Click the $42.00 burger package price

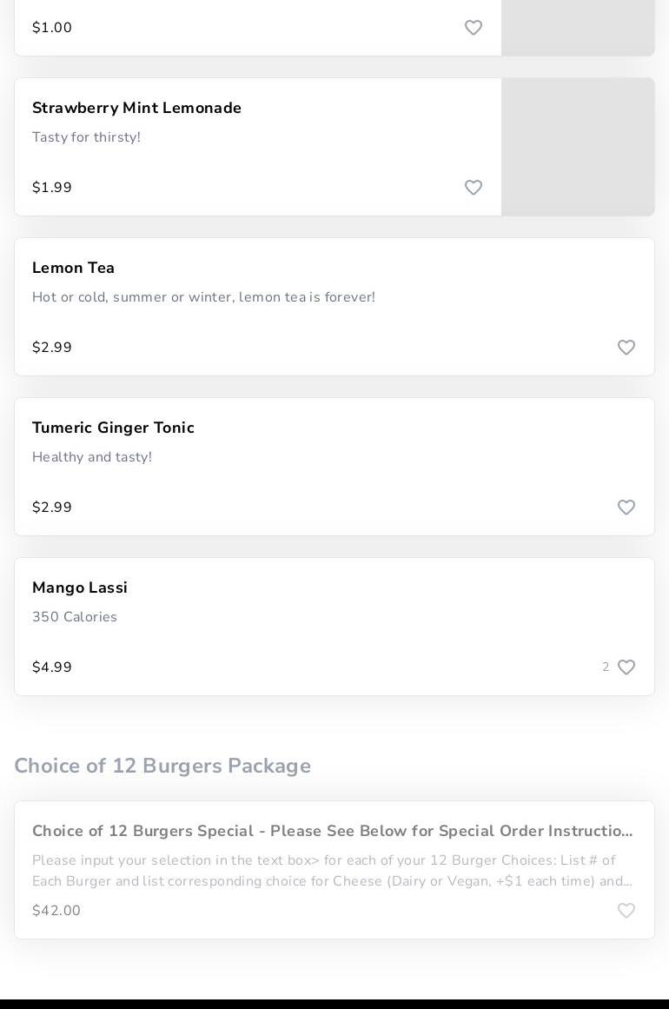56,911
